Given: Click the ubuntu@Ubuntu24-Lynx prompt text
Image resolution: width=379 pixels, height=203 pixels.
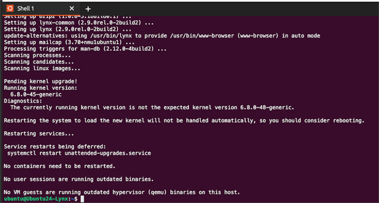Looking at the screenshot, I should pyautogui.click(x=36, y=199).
